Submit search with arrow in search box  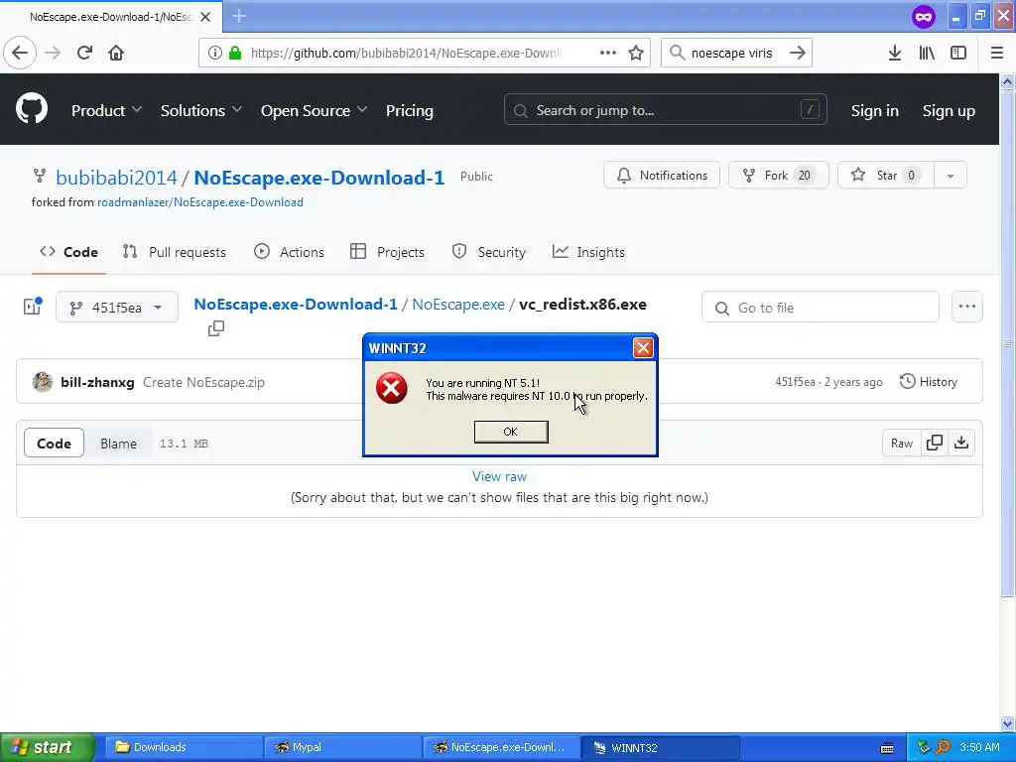tap(798, 53)
